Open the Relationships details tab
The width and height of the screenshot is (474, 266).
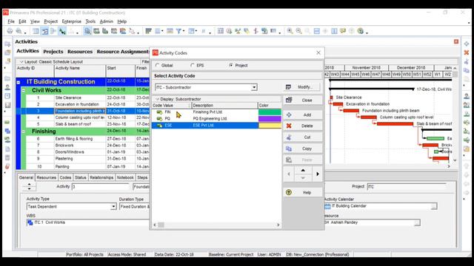coord(101,177)
